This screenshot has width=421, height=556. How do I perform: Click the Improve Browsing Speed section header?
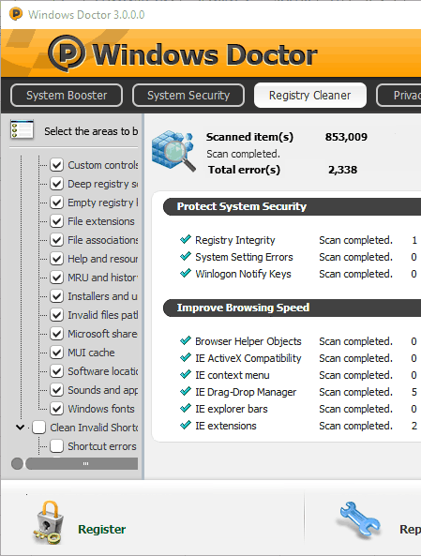point(292,308)
